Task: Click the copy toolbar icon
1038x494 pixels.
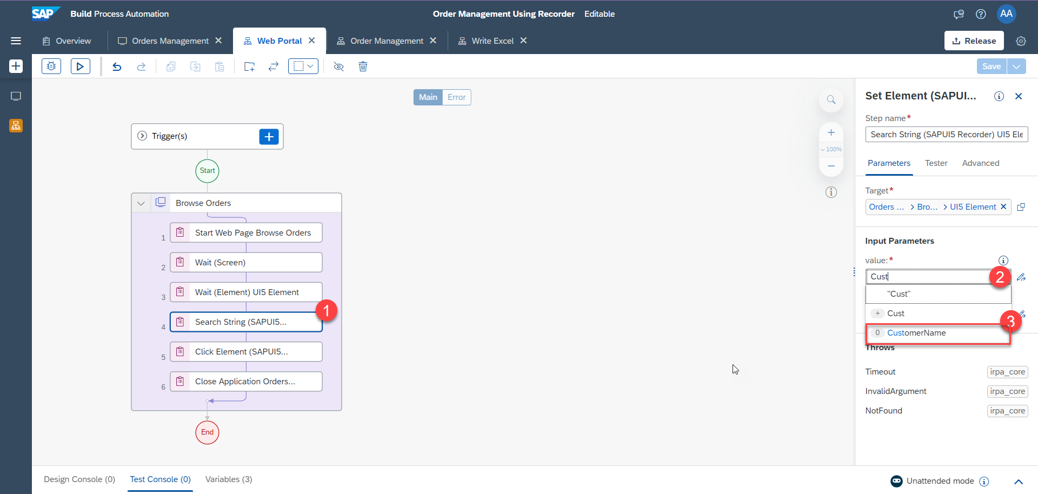Action: point(171,66)
